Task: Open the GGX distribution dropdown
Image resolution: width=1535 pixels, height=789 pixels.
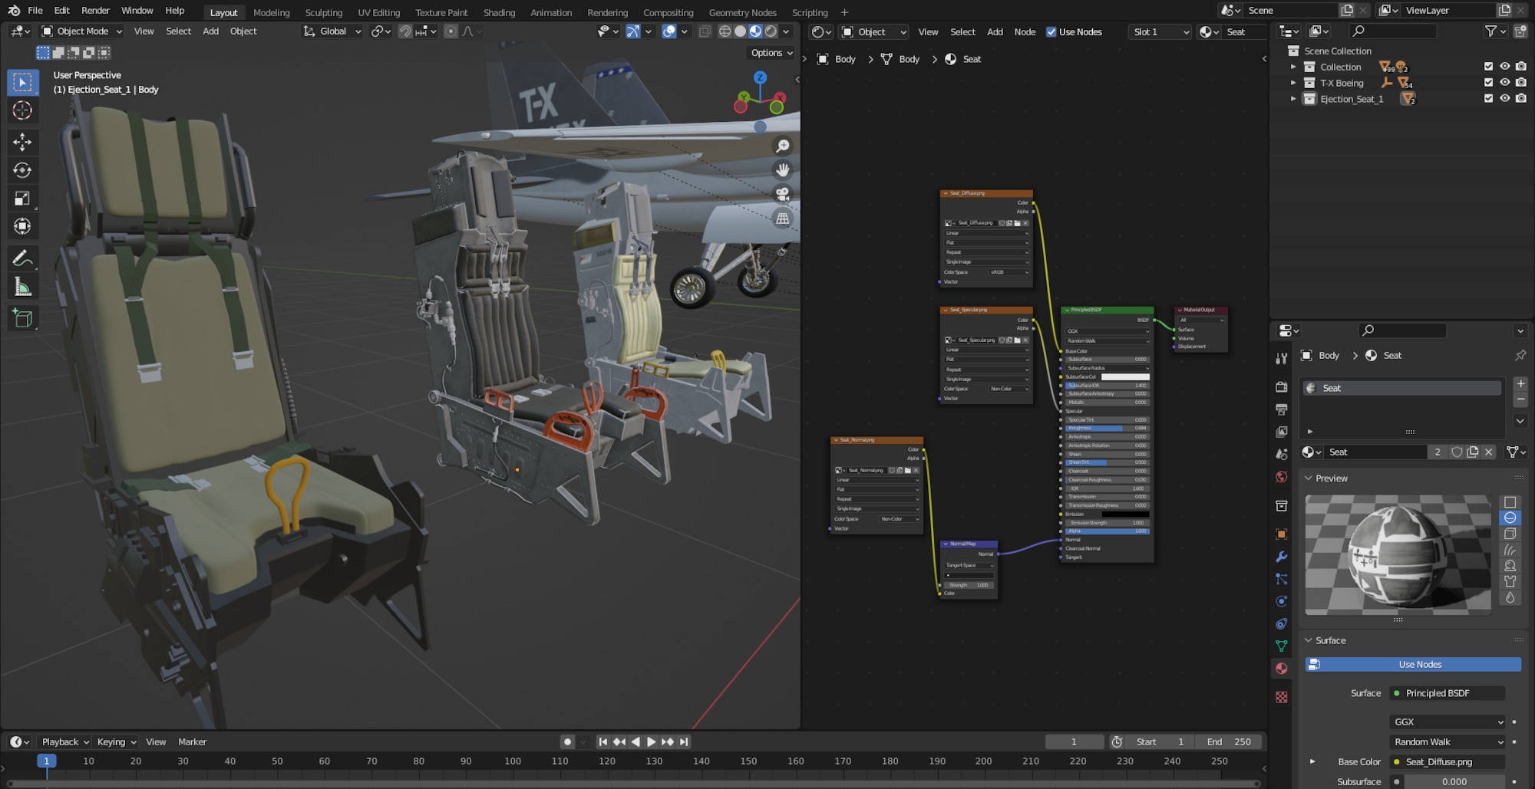Action: coord(1448,722)
